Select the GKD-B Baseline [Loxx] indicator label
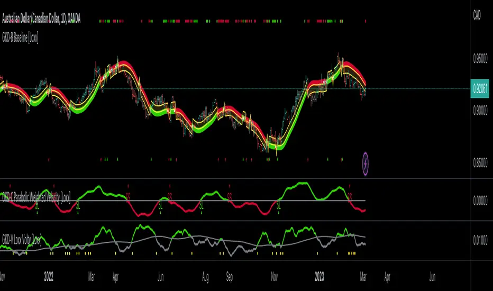Screen dimensions: 493x291 pyautogui.click(x=20, y=38)
